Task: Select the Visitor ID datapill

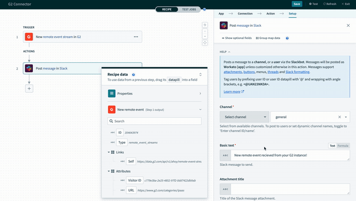Action: [135, 180]
